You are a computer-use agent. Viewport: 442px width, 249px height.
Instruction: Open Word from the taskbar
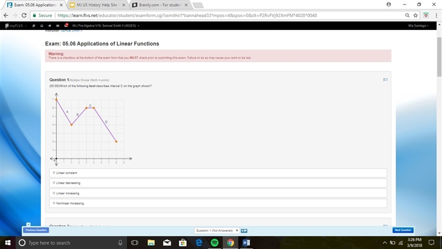246,243
